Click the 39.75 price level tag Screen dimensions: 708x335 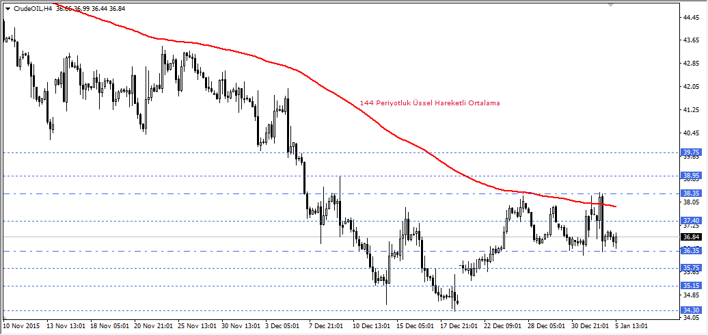[x=692, y=152]
